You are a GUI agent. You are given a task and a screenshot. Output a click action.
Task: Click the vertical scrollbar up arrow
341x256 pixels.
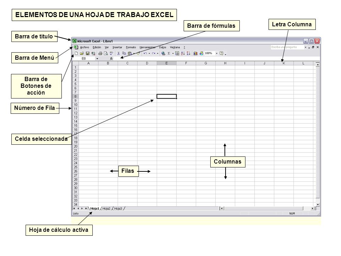[318, 65]
